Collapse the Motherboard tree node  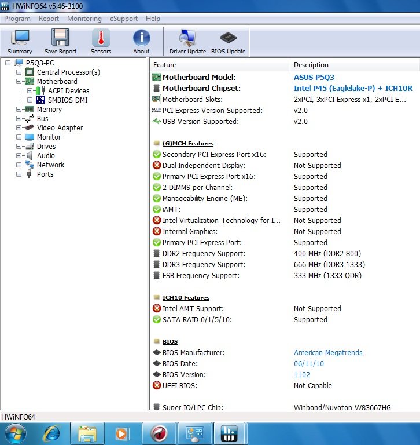point(19,82)
